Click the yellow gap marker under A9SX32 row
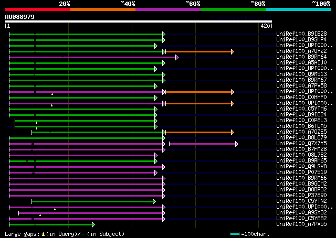336x238 pixels. coord(40,215)
